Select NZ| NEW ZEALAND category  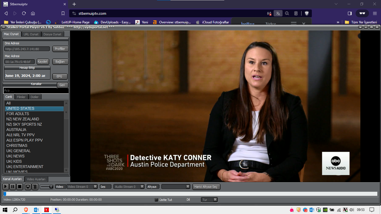click(34, 119)
